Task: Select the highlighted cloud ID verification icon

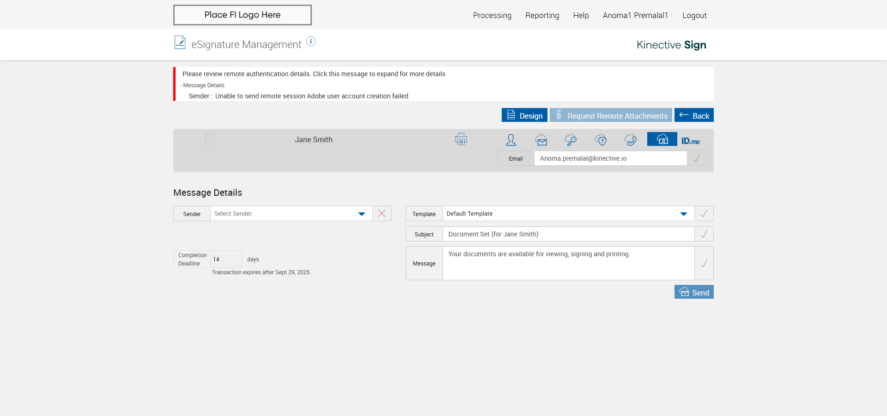Action: 662,139
